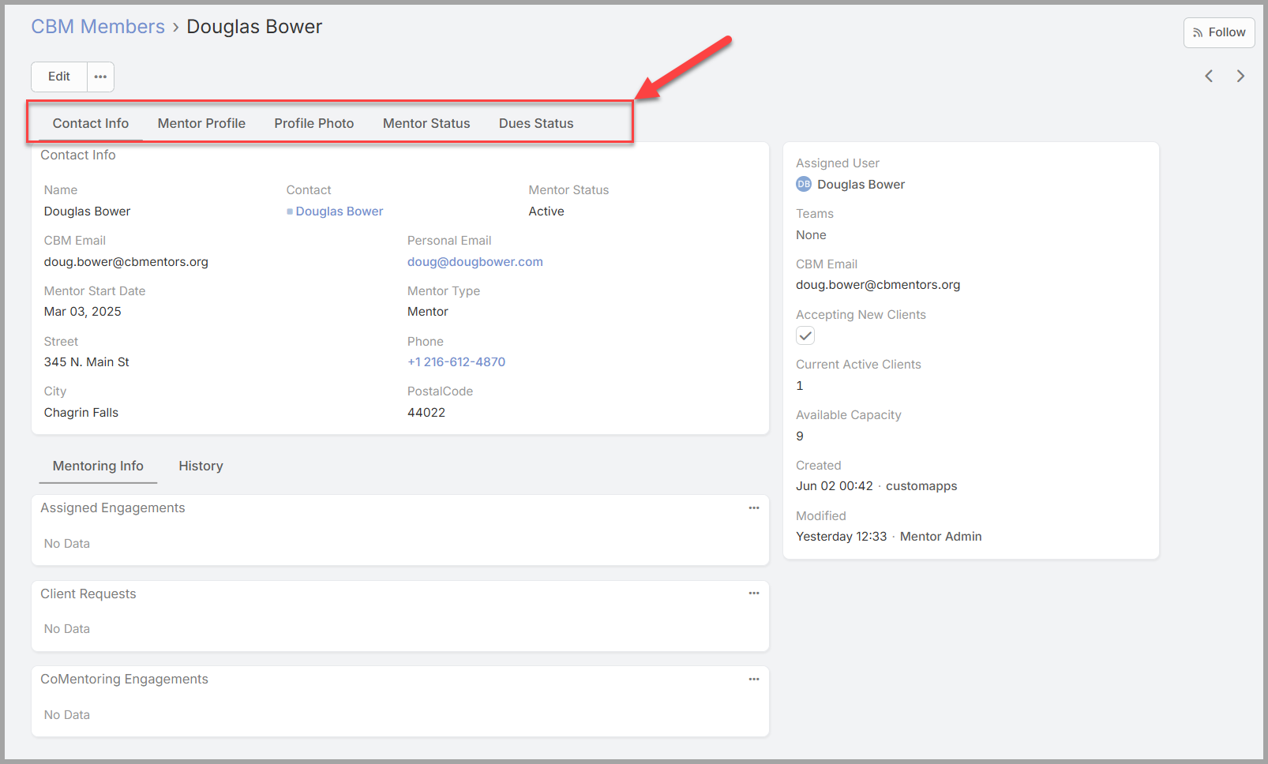The image size is (1268, 764).
Task: Select the Available Capacity value 9
Action: tap(800, 436)
